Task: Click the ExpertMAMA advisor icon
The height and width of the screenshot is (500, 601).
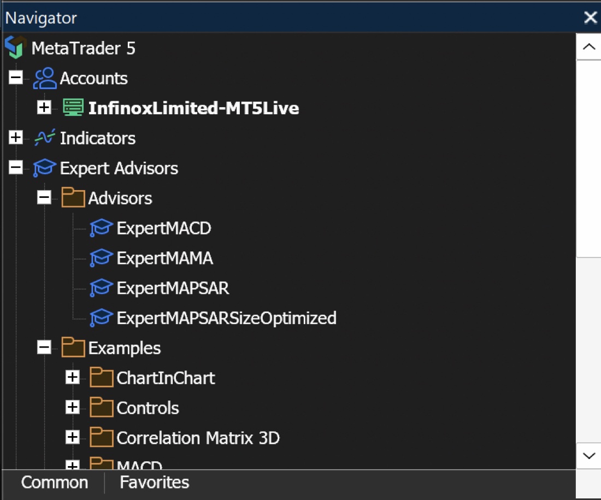Action: 101,258
